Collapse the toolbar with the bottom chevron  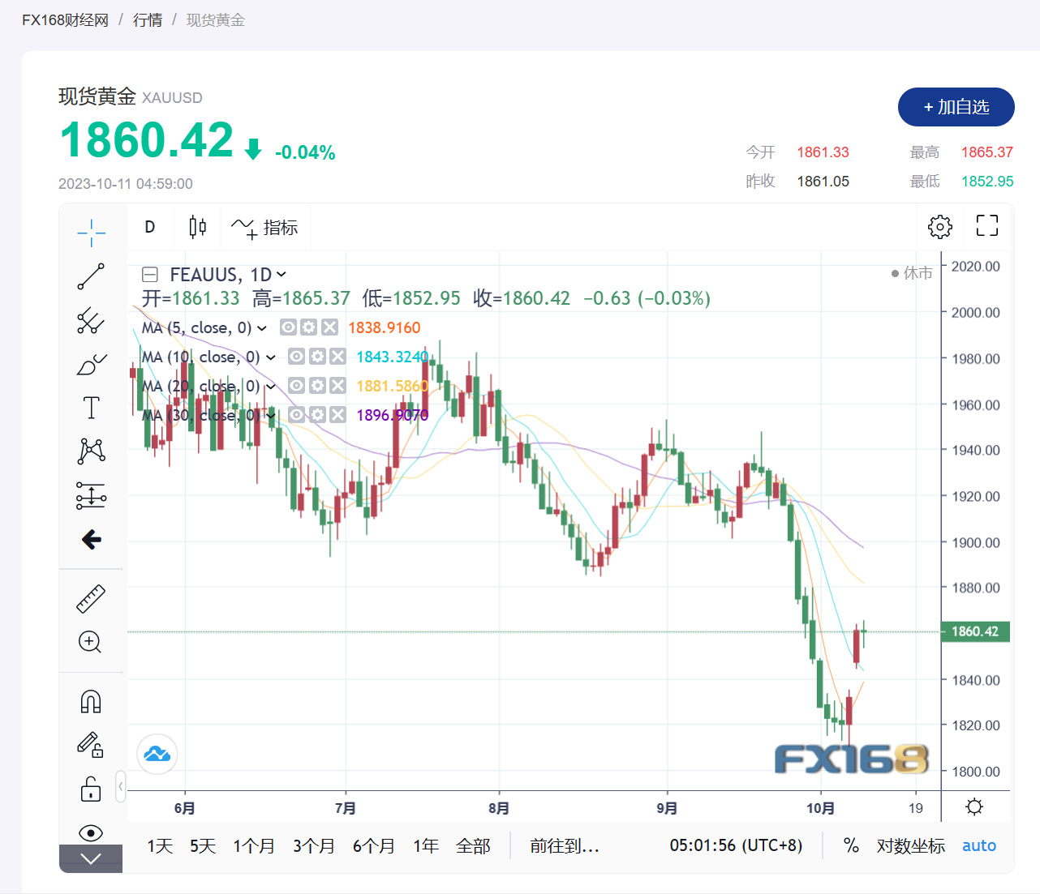[90, 858]
